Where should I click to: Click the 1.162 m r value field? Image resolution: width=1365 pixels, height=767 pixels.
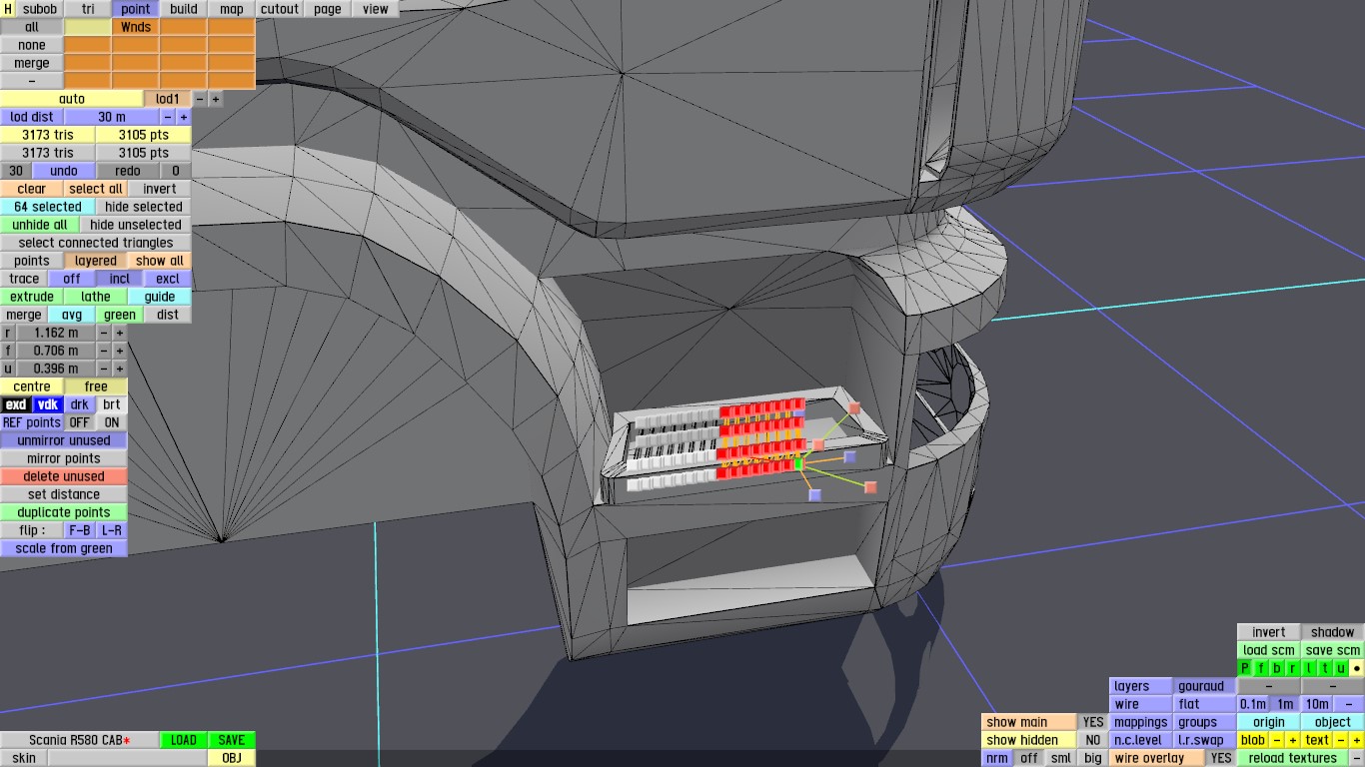coord(56,333)
